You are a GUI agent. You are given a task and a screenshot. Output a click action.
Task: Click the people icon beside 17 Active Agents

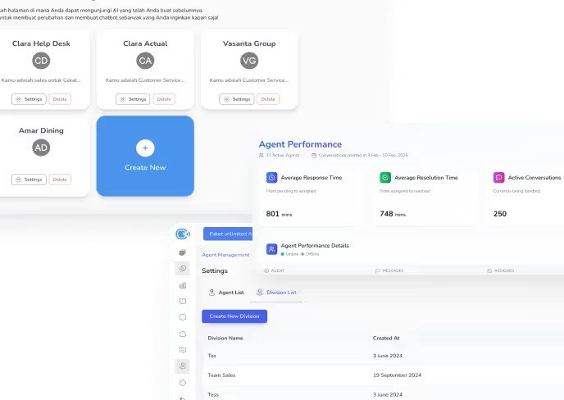(x=262, y=156)
